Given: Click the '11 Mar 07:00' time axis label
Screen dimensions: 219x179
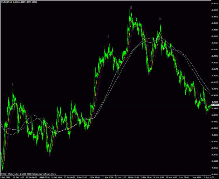Looking at the screenshot, I should (108, 177).
